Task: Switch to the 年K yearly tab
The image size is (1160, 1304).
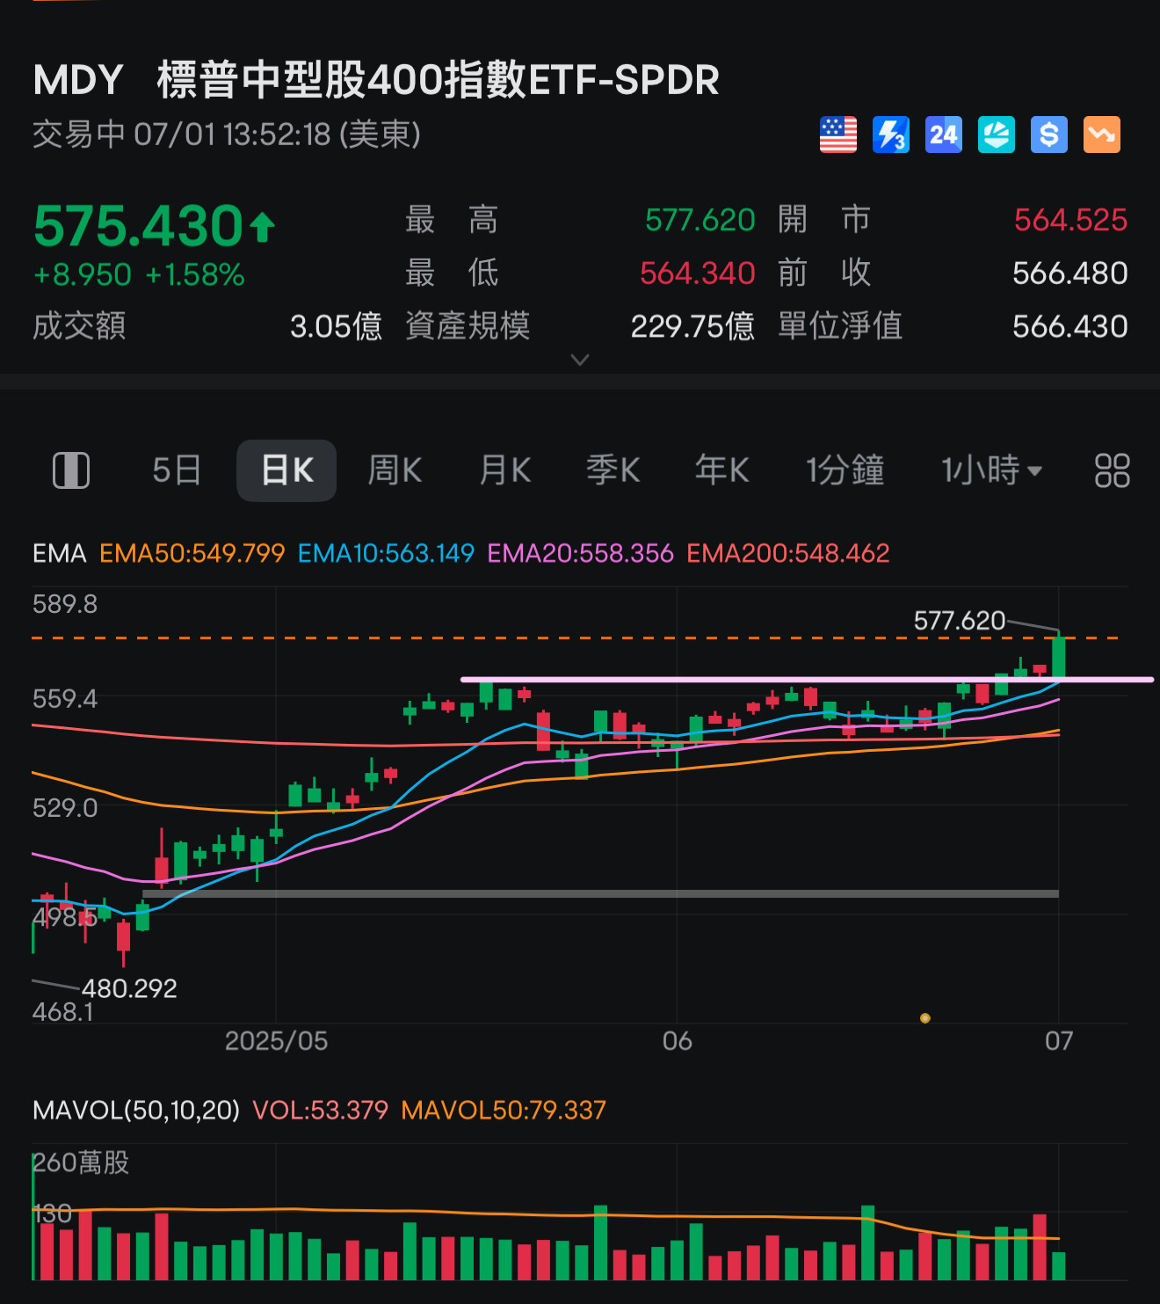Action: pyautogui.click(x=721, y=470)
